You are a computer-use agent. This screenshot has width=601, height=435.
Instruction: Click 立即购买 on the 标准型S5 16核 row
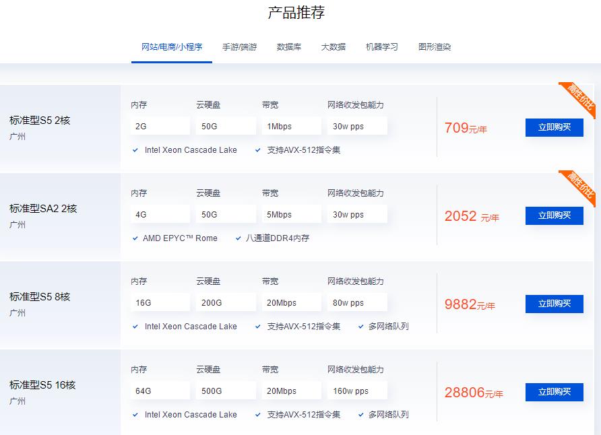(554, 392)
